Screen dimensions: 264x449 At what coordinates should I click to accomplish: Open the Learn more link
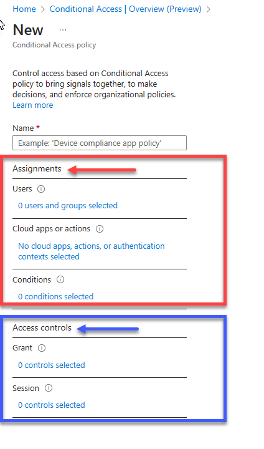33,105
